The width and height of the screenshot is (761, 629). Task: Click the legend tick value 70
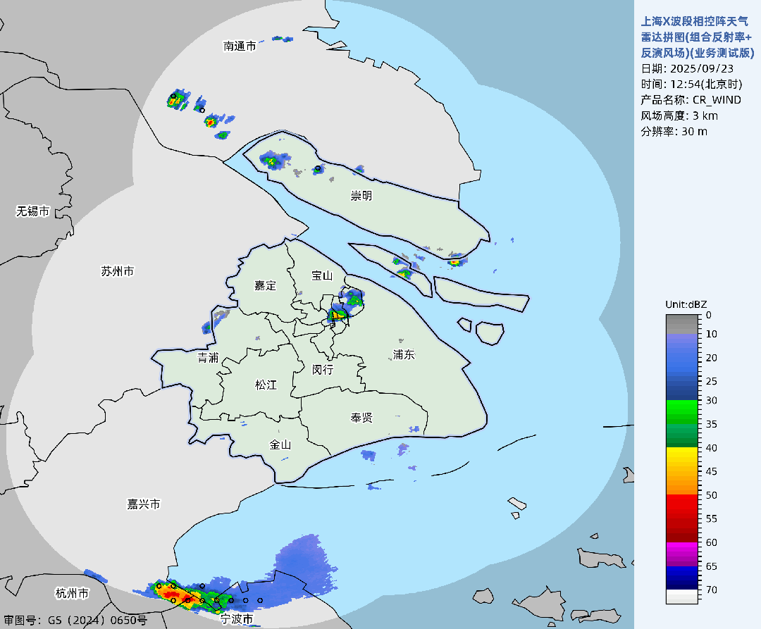712,590
